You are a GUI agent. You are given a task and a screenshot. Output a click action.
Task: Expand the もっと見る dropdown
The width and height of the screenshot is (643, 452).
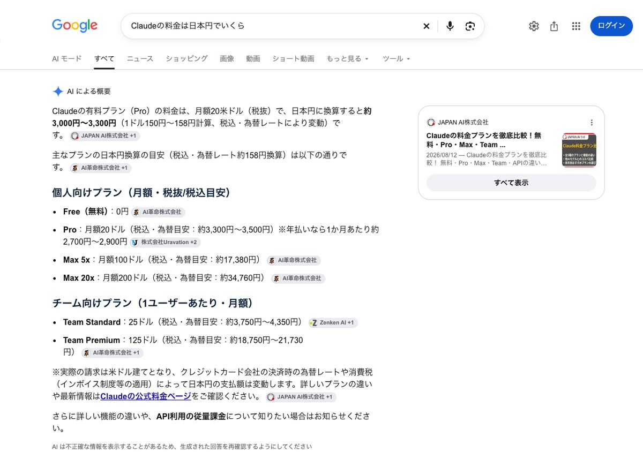tap(348, 59)
